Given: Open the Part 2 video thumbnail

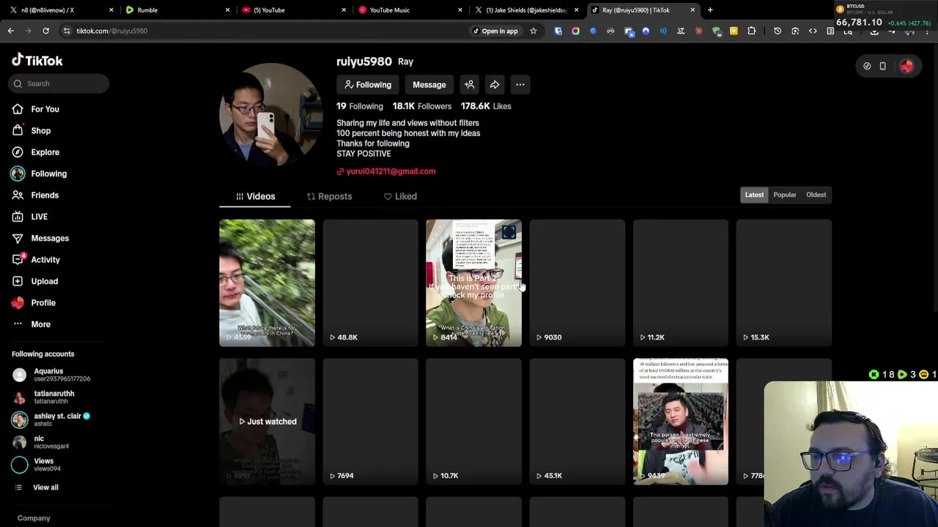Looking at the screenshot, I should point(473,283).
